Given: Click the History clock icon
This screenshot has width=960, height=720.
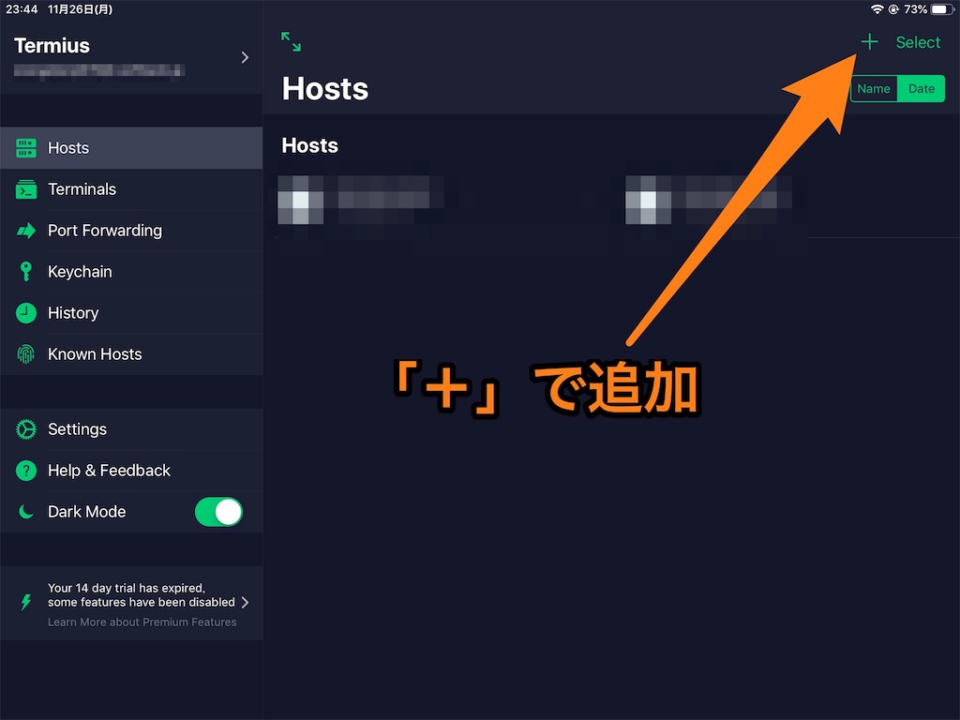Looking at the screenshot, I should pyautogui.click(x=25, y=313).
